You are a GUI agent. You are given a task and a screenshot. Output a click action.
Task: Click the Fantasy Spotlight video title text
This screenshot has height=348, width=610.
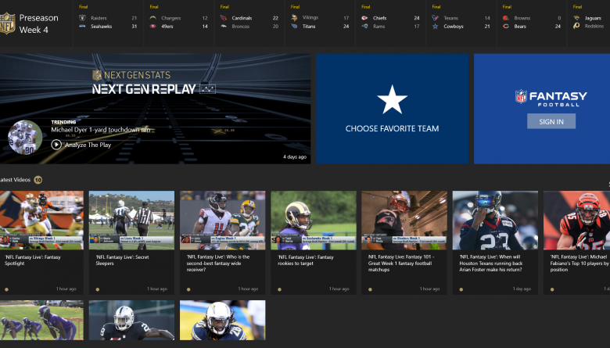click(x=33, y=260)
